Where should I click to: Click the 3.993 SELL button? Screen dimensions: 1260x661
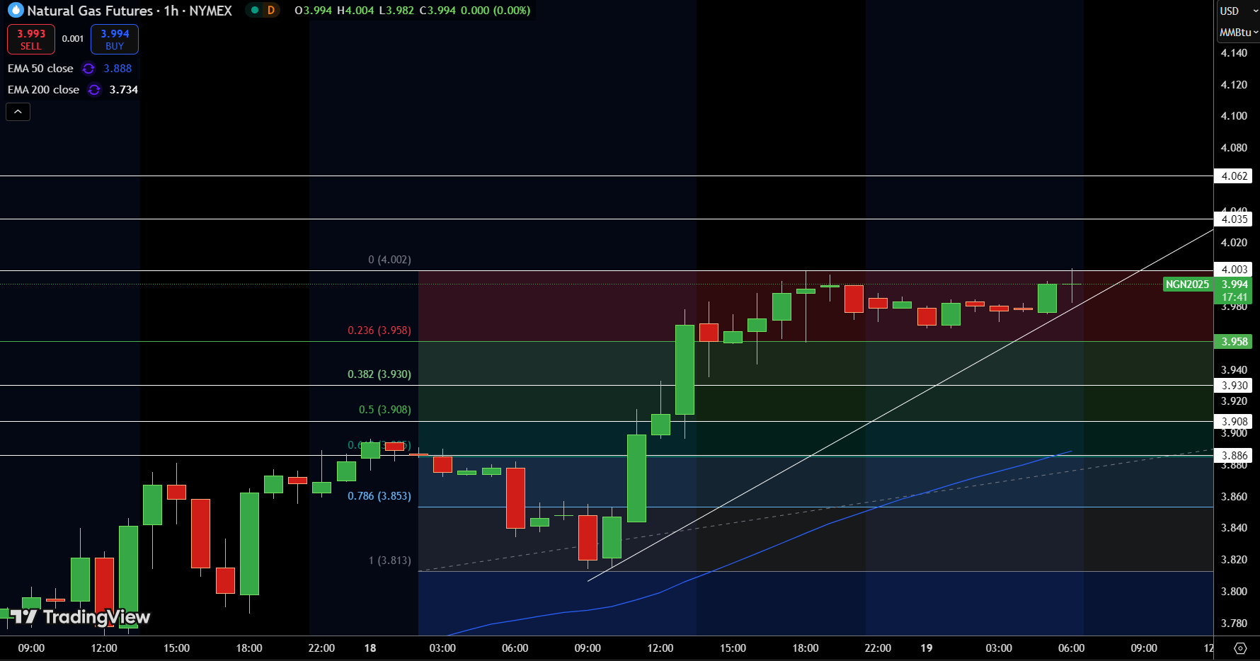[x=31, y=40]
